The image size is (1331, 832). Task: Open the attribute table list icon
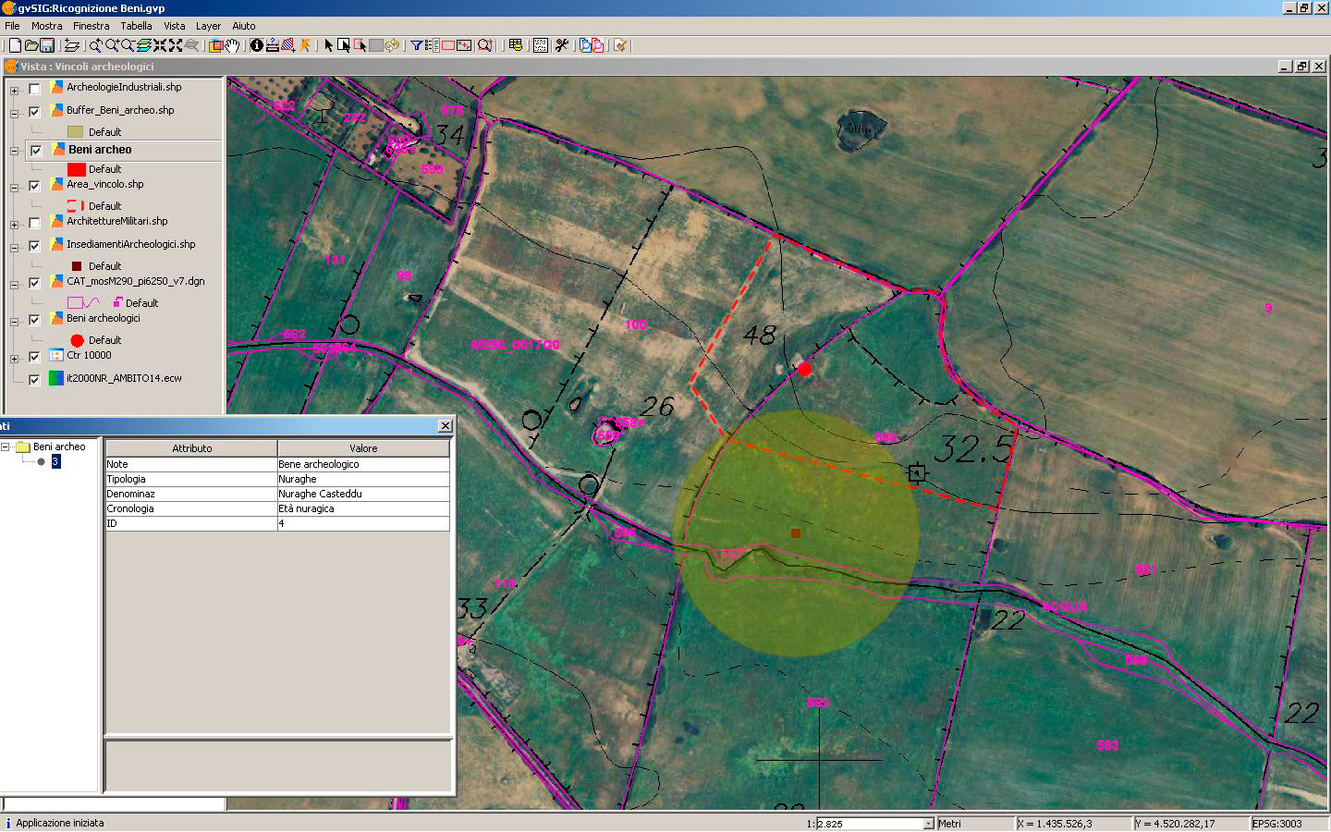point(432,45)
